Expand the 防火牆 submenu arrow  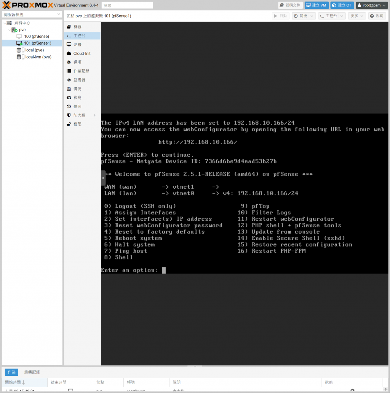click(95, 115)
